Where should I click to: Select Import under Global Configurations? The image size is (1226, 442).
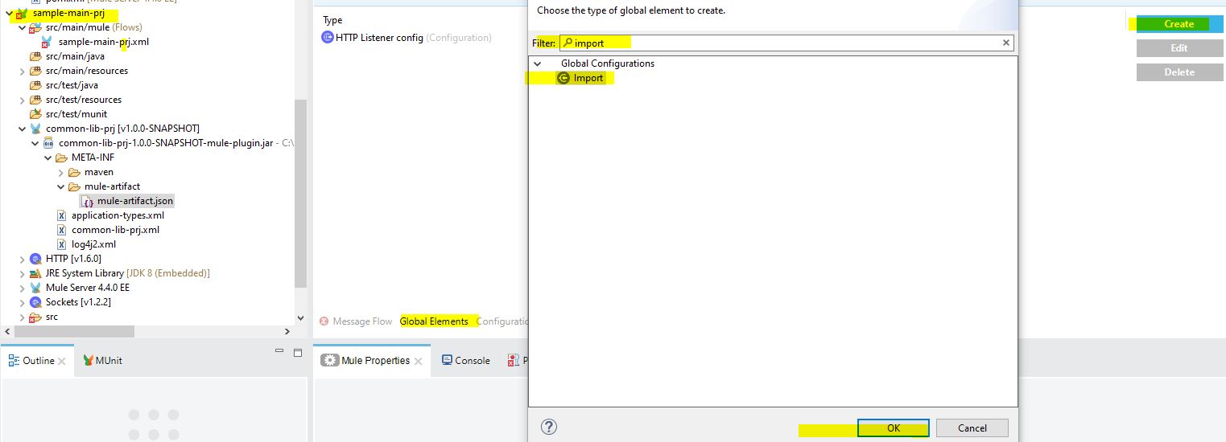pyautogui.click(x=588, y=78)
